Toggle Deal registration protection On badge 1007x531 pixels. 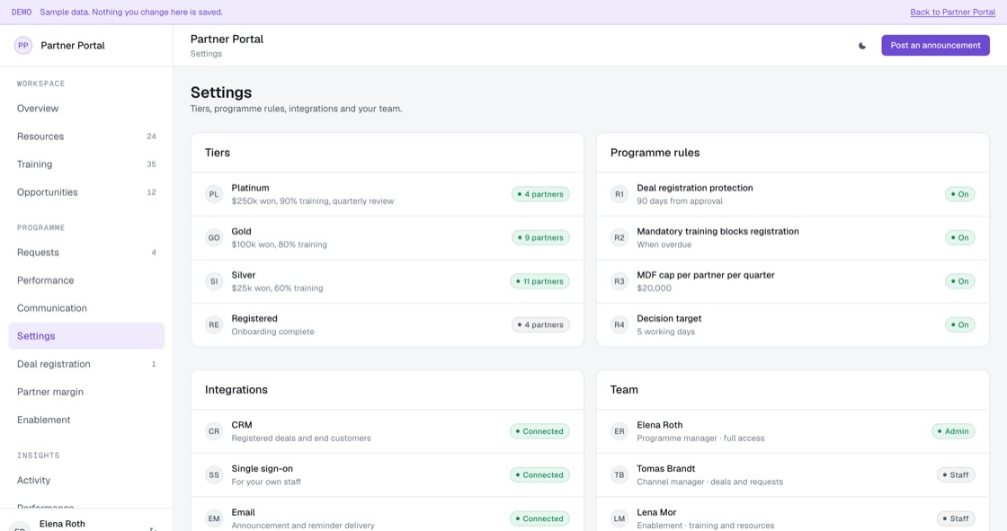(x=960, y=194)
